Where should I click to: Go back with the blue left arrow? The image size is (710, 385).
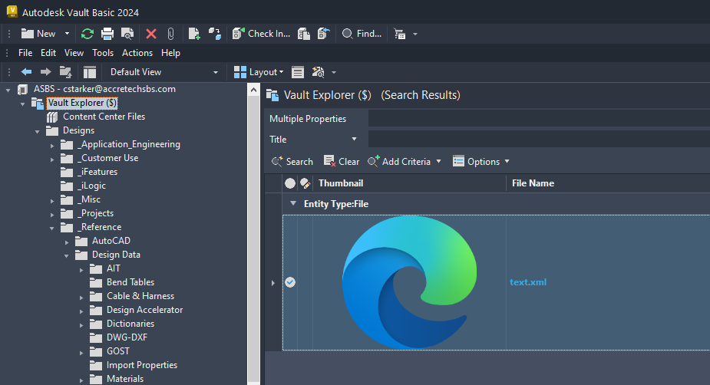[x=27, y=72]
